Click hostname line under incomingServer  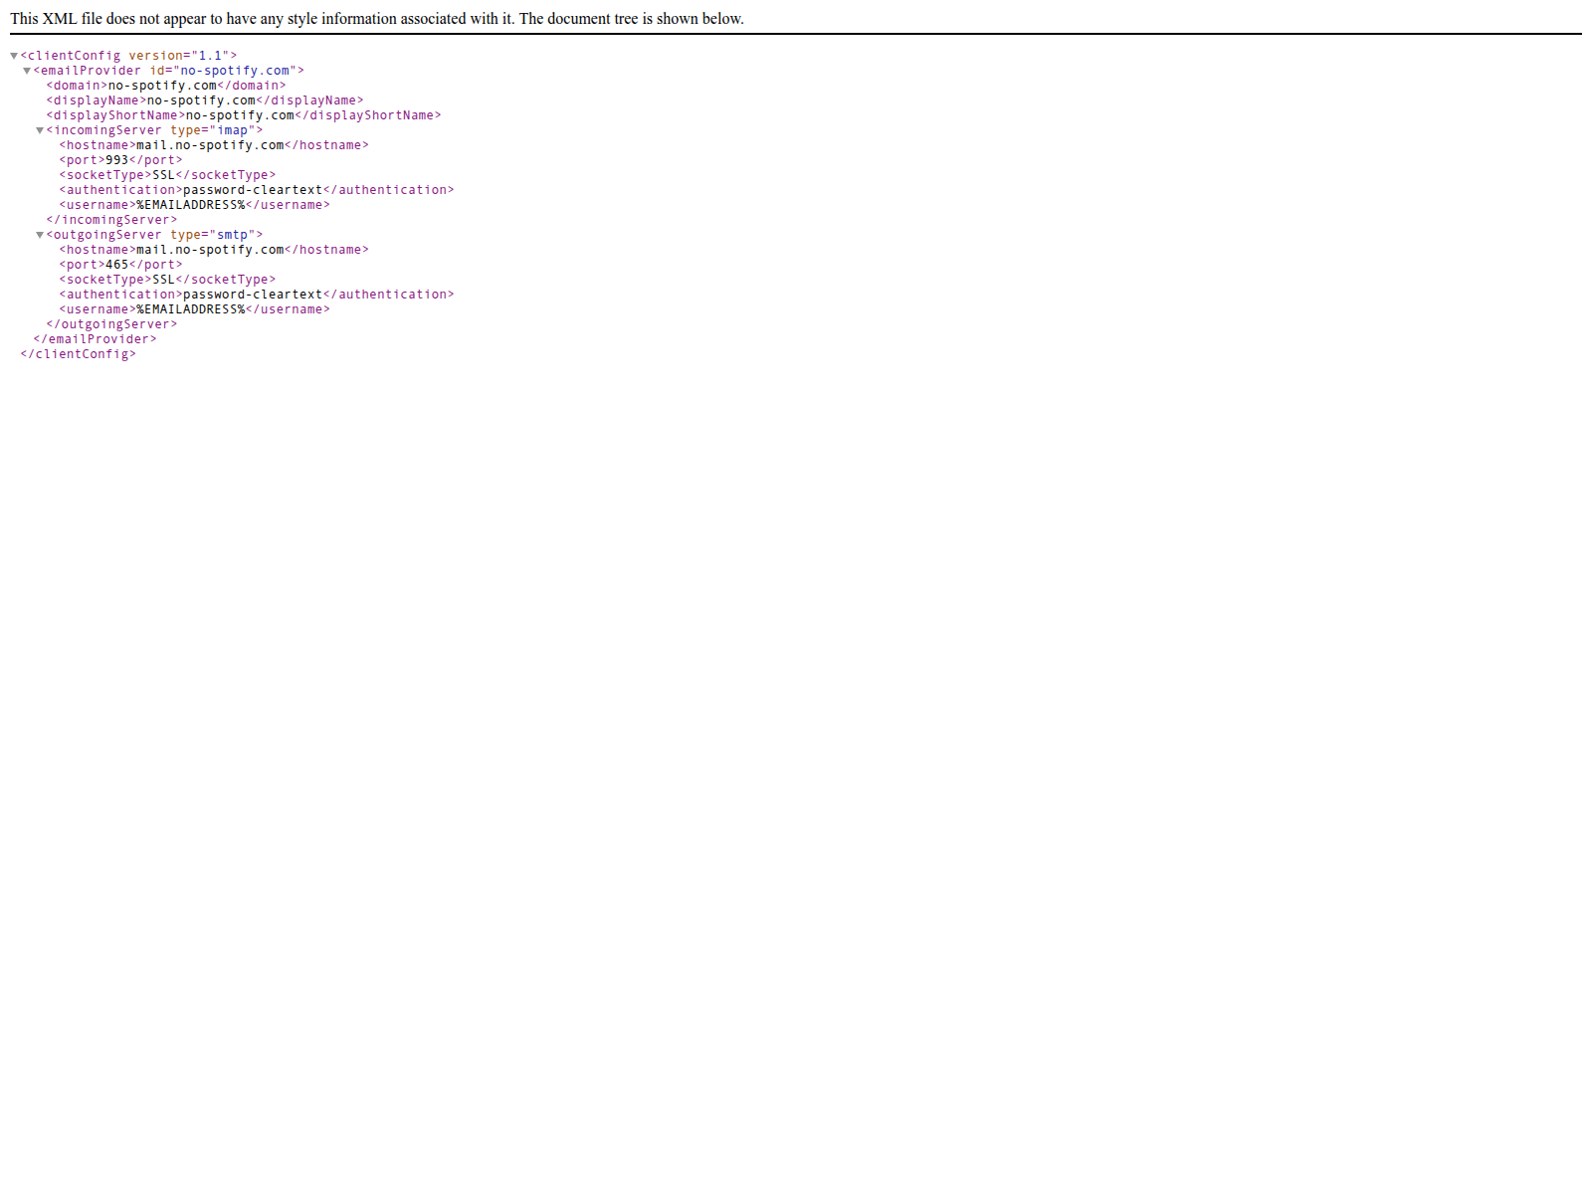[214, 145]
